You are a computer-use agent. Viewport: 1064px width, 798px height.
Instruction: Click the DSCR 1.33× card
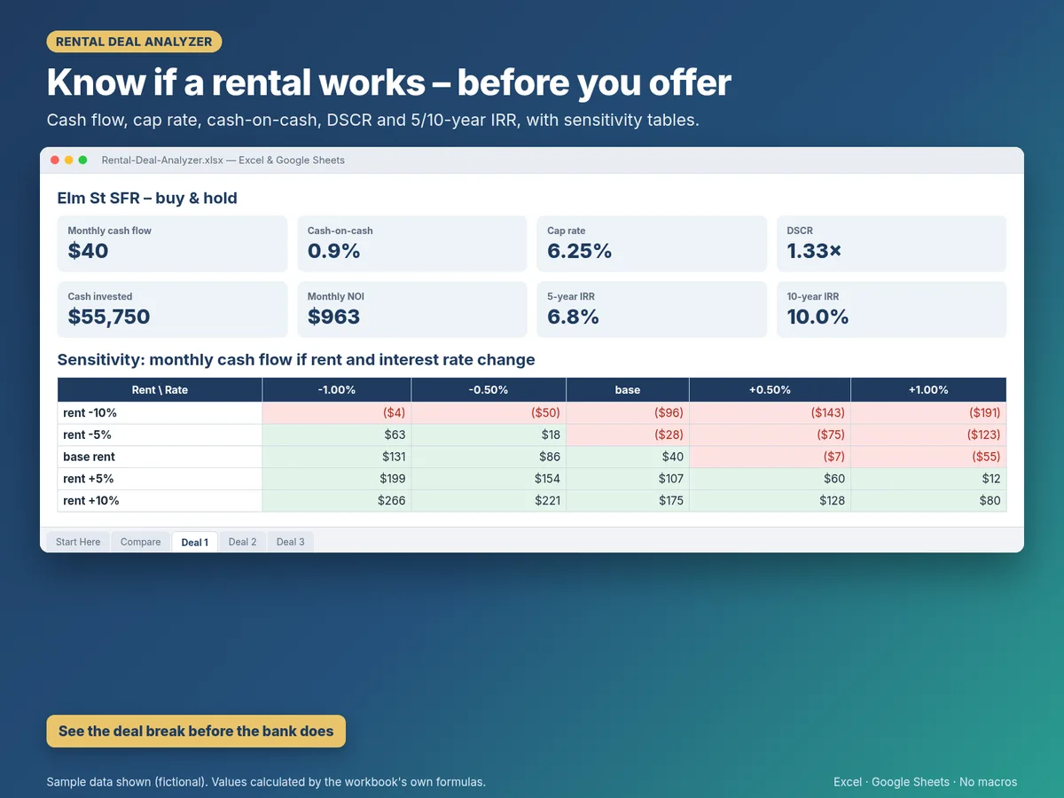point(891,244)
